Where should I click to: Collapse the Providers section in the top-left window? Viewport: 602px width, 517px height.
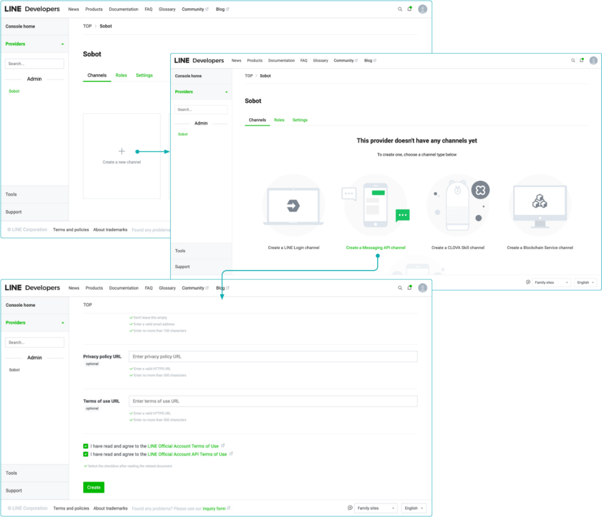tap(63, 44)
